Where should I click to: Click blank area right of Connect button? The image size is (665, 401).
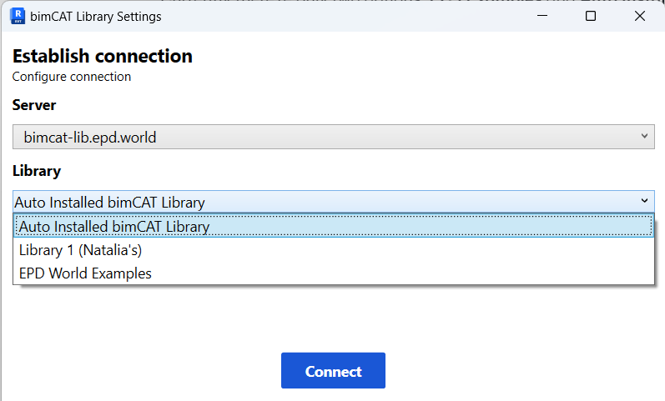(x=517, y=371)
